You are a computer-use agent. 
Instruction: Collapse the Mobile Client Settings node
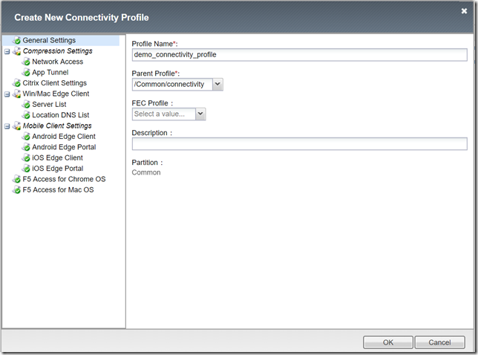pyautogui.click(x=7, y=126)
